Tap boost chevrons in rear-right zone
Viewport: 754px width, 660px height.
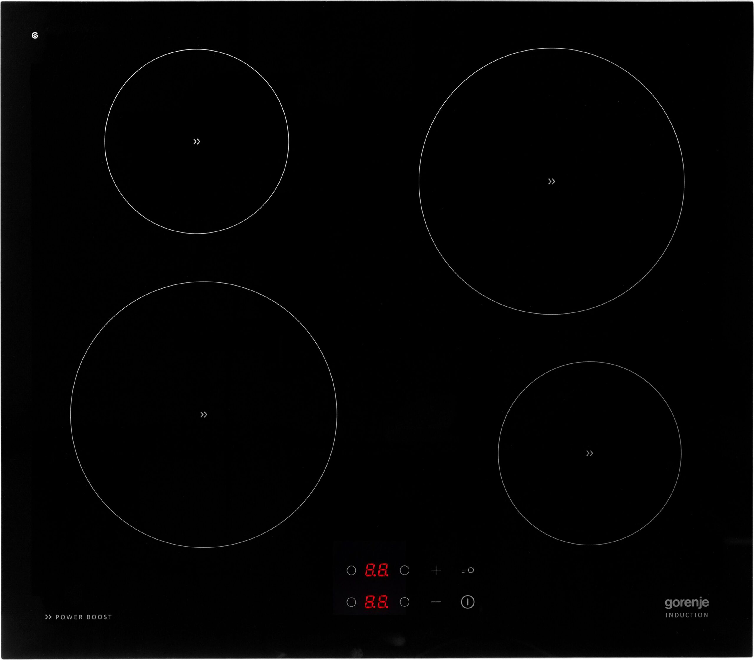coord(551,181)
